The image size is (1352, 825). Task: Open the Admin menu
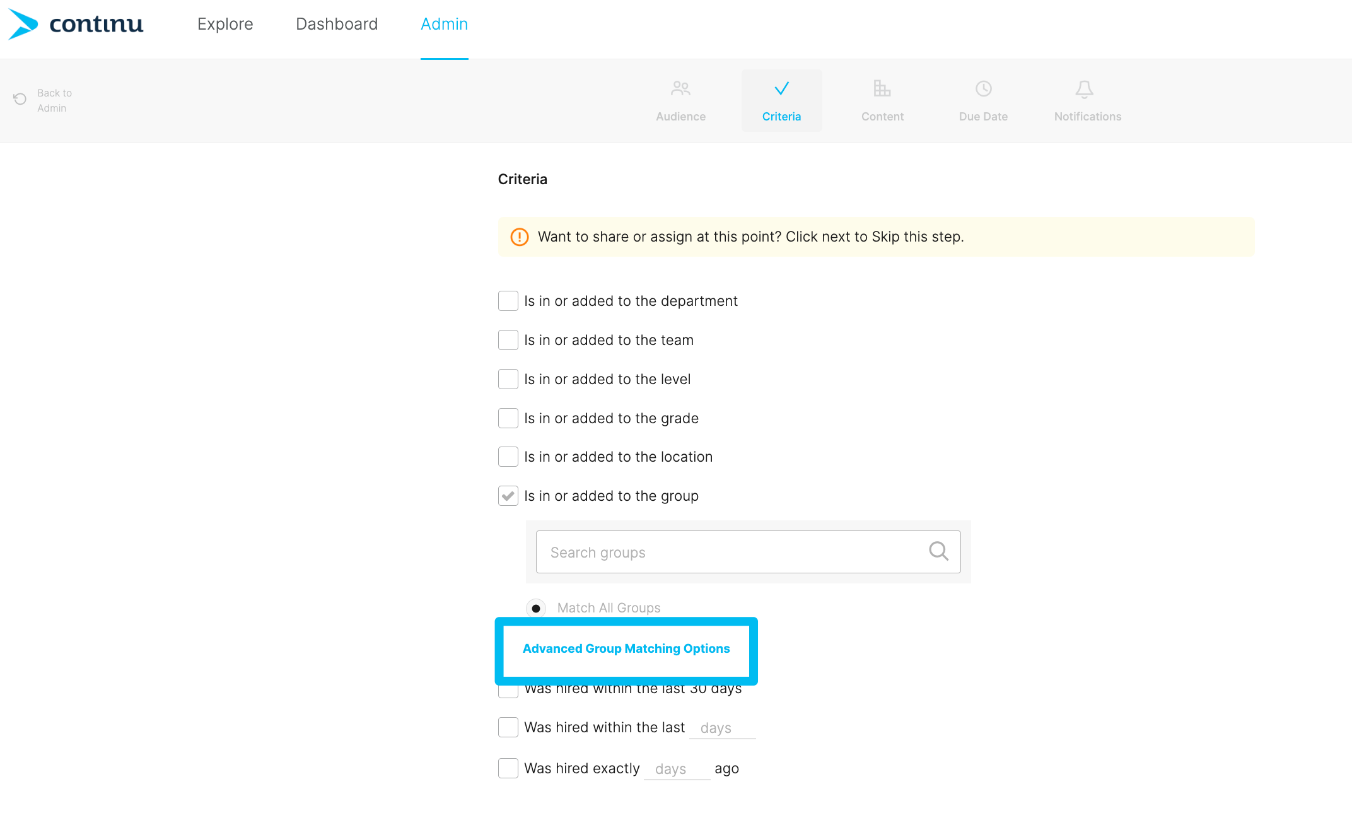coord(444,24)
